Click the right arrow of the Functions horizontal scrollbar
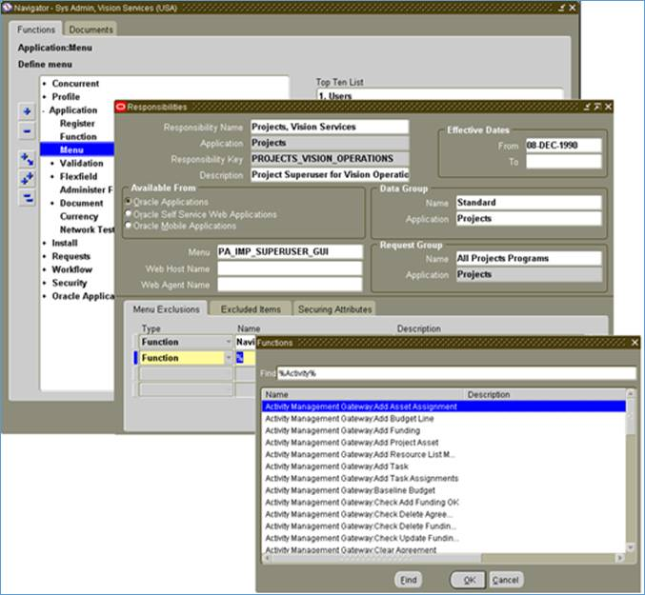Image resolution: width=645 pixels, height=595 pixels. click(620, 558)
